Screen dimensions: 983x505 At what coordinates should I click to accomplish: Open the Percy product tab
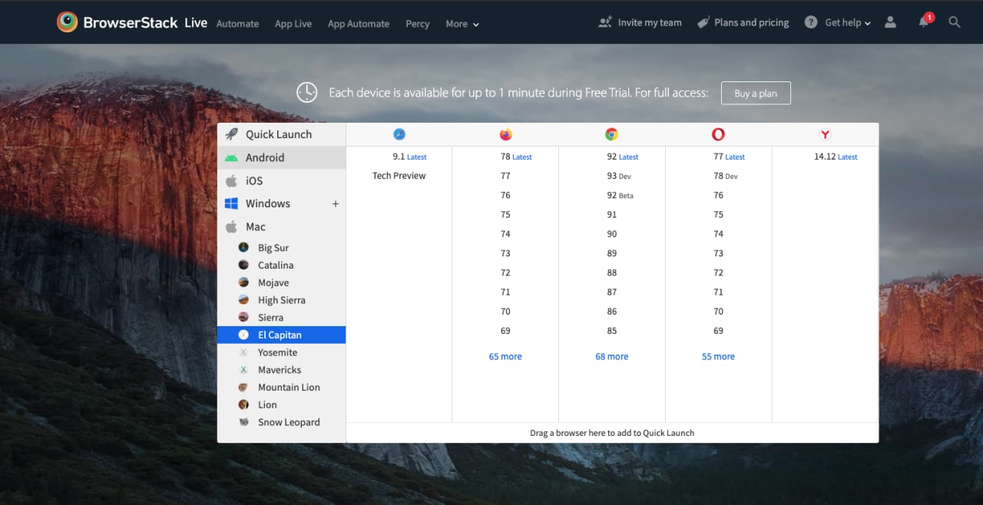[x=417, y=24]
